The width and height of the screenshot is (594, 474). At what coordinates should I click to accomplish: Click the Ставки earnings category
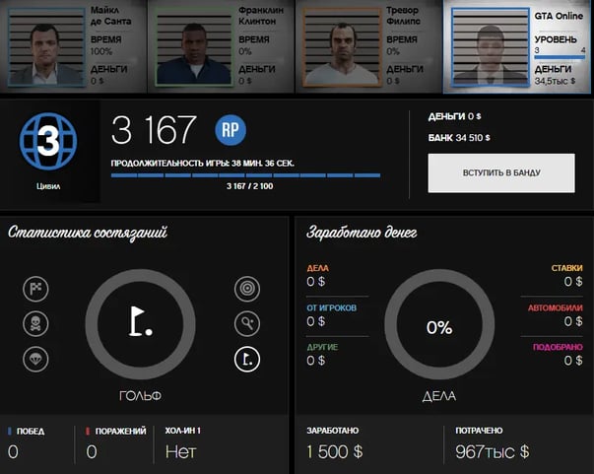[566, 275]
